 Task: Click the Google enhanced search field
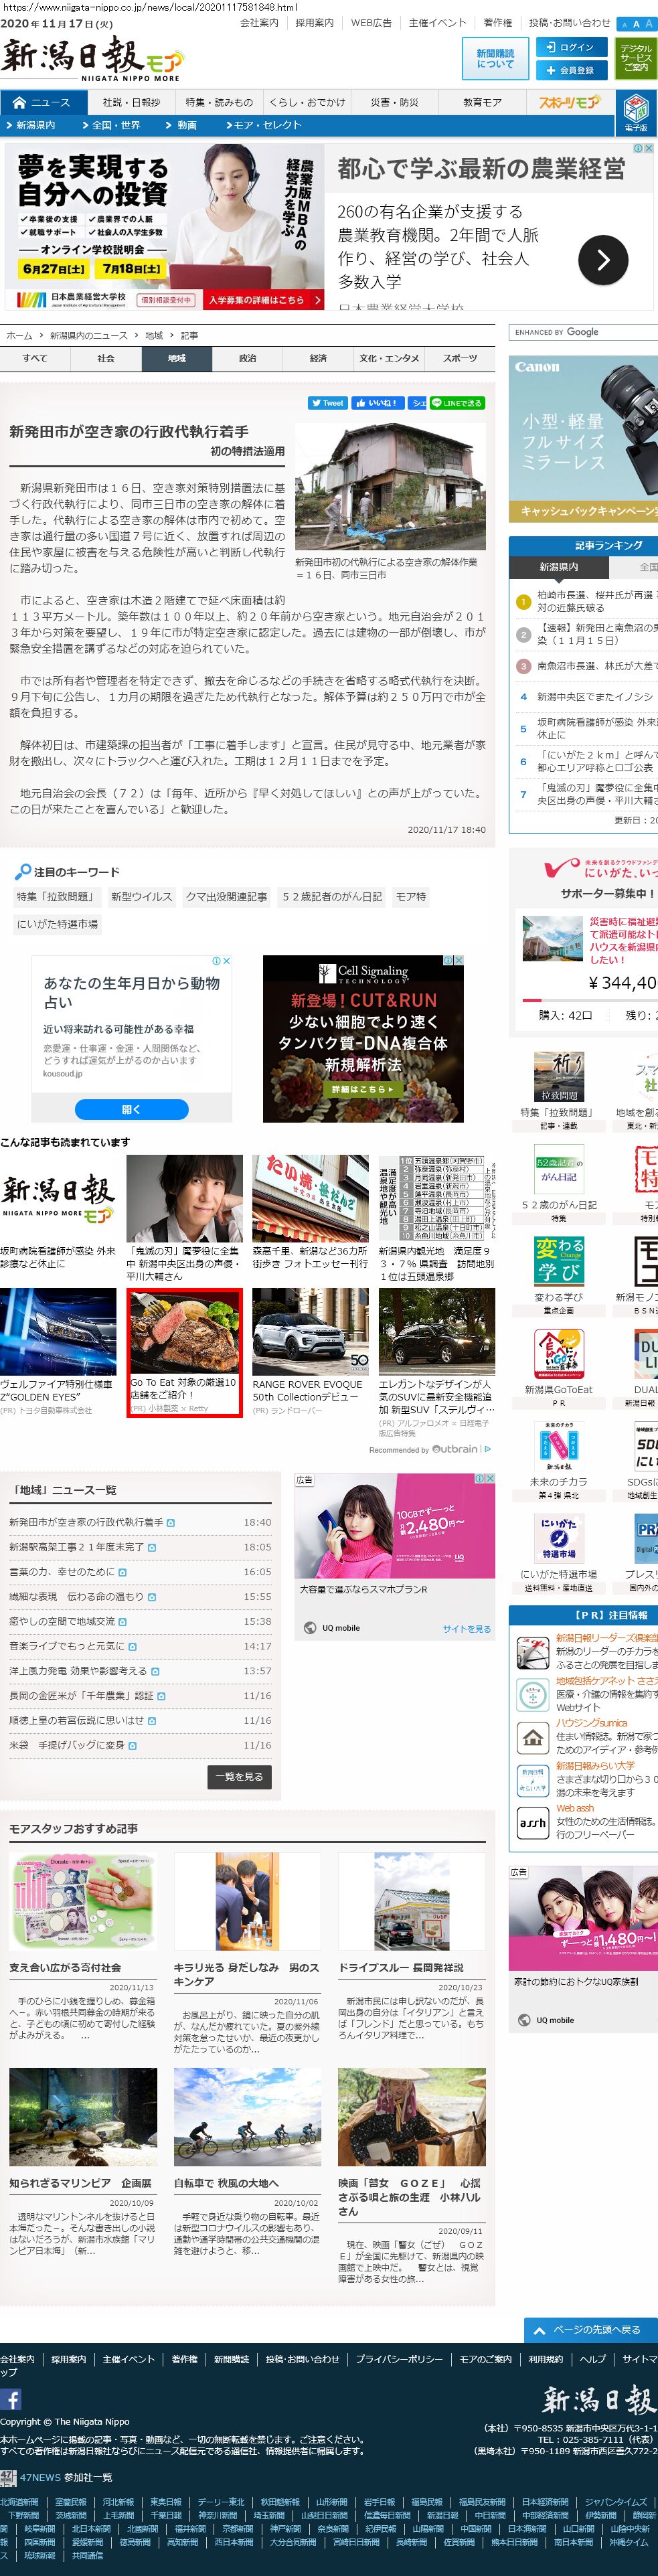pos(583,332)
